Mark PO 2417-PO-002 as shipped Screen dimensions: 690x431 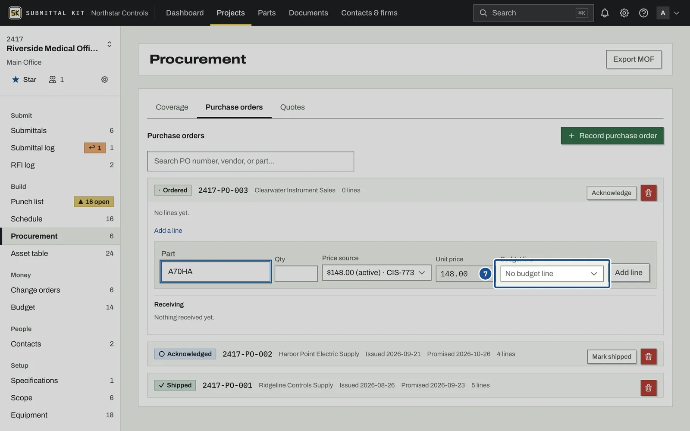(x=612, y=356)
